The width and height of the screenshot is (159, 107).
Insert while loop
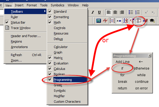(x=141, y=75)
